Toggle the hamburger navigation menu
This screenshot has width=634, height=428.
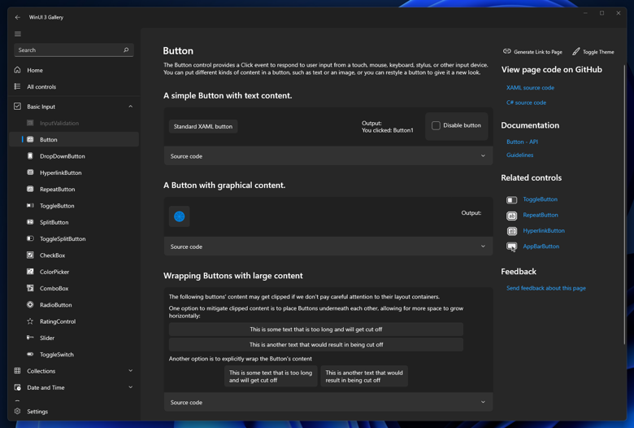point(18,34)
